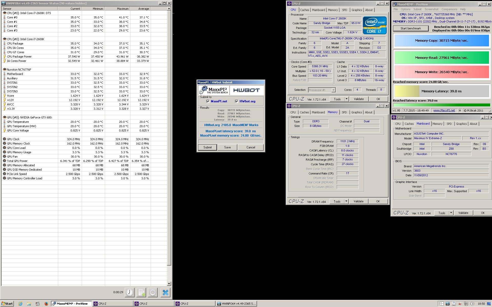Image resolution: width=492 pixels, height=307 pixels.
Task: Click the volume speaker tray icon
Action: (472, 304)
